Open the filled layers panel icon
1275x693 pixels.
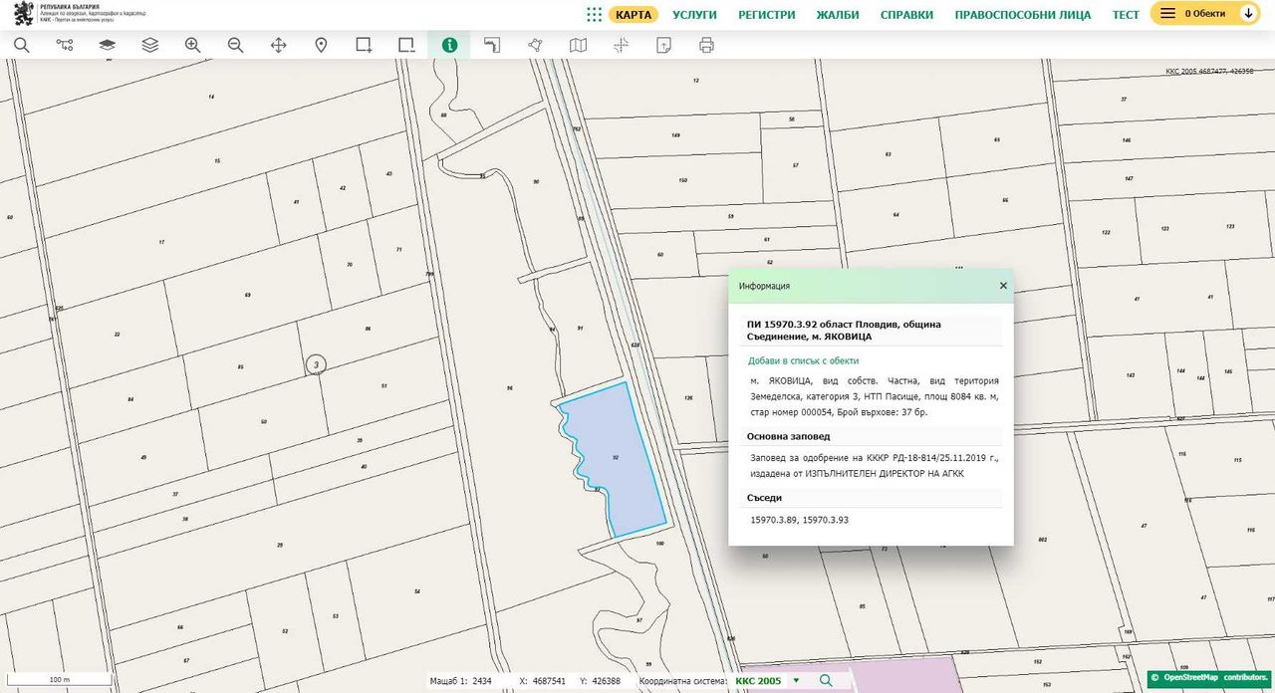(107, 45)
